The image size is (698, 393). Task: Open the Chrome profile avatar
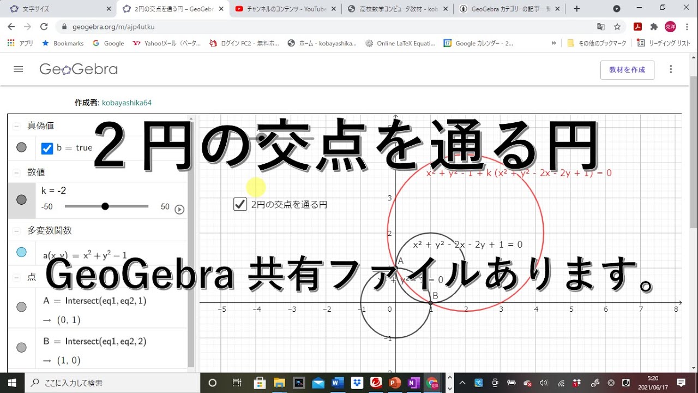pos(670,27)
